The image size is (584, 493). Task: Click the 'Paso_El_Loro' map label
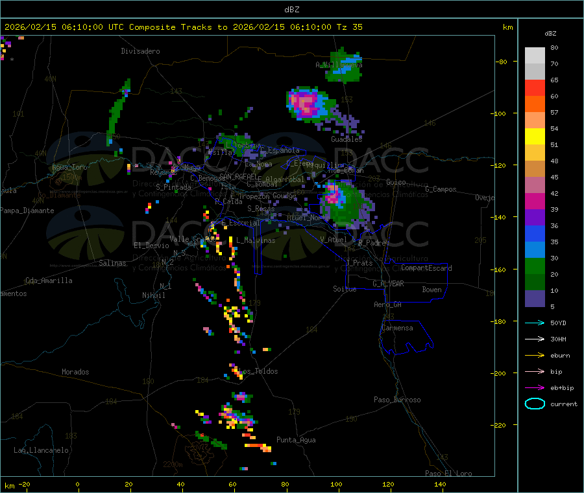(449, 474)
